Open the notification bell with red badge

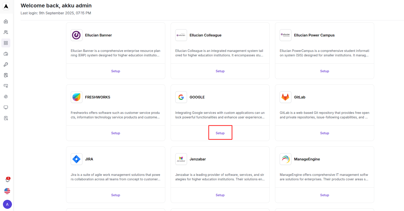[x=7, y=180]
